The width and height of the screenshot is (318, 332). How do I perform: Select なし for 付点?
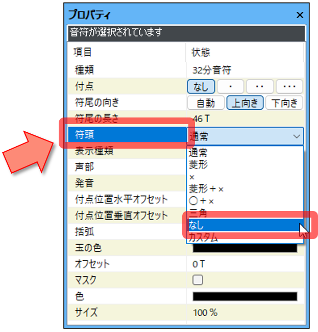(x=201, y=86)
